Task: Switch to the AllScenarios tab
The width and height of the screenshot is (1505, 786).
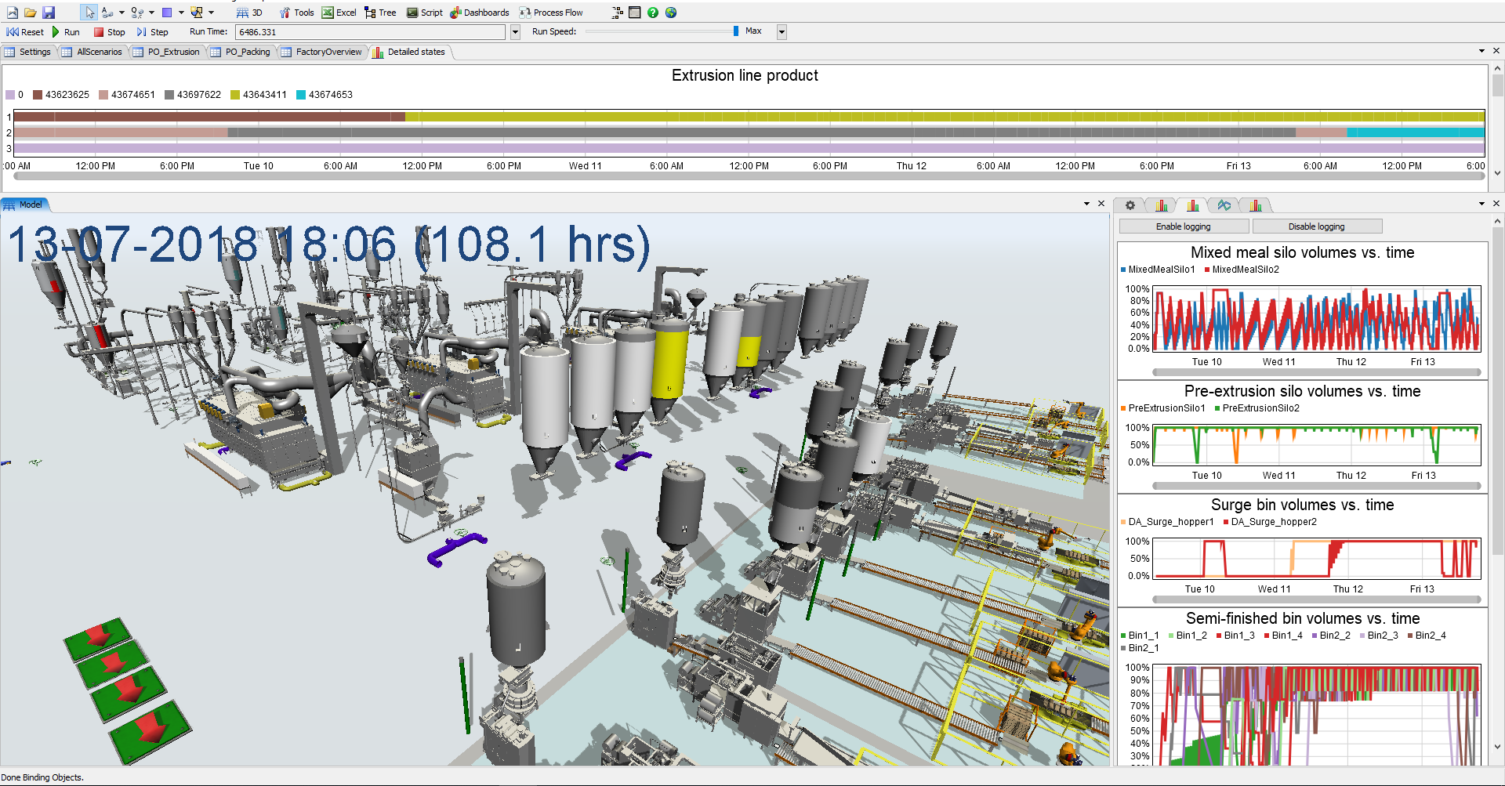Action: coord(92,52)
